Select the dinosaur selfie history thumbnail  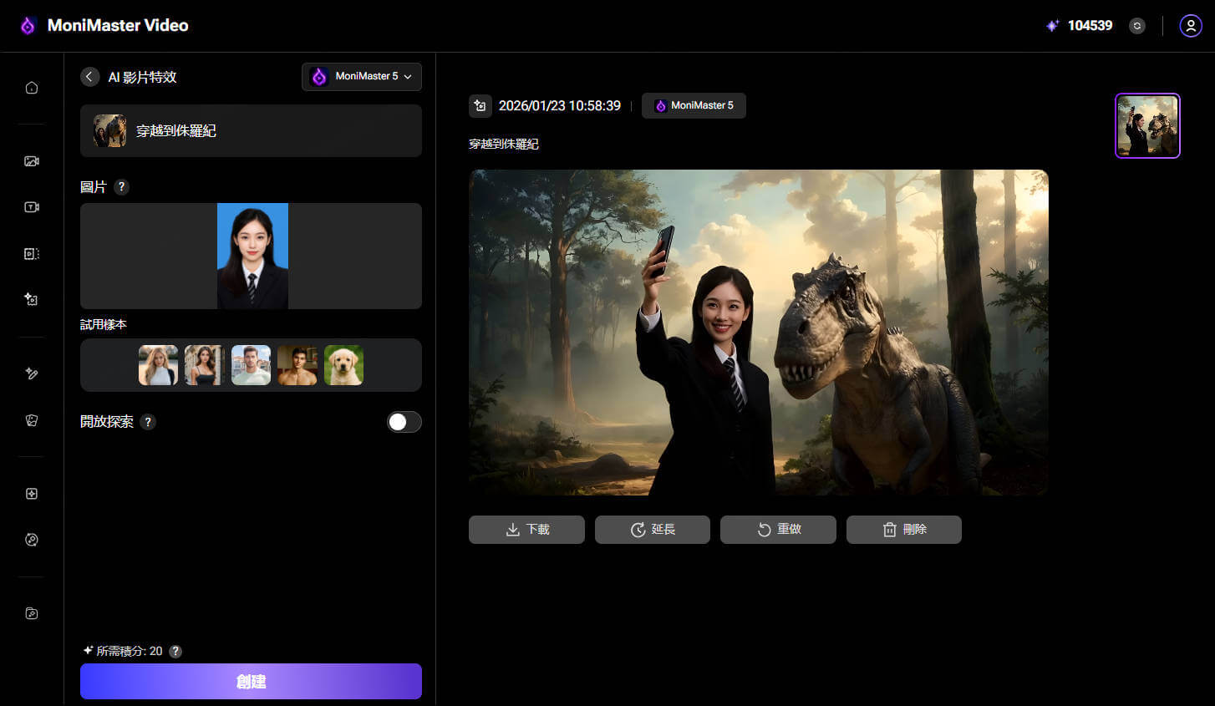1146,125
